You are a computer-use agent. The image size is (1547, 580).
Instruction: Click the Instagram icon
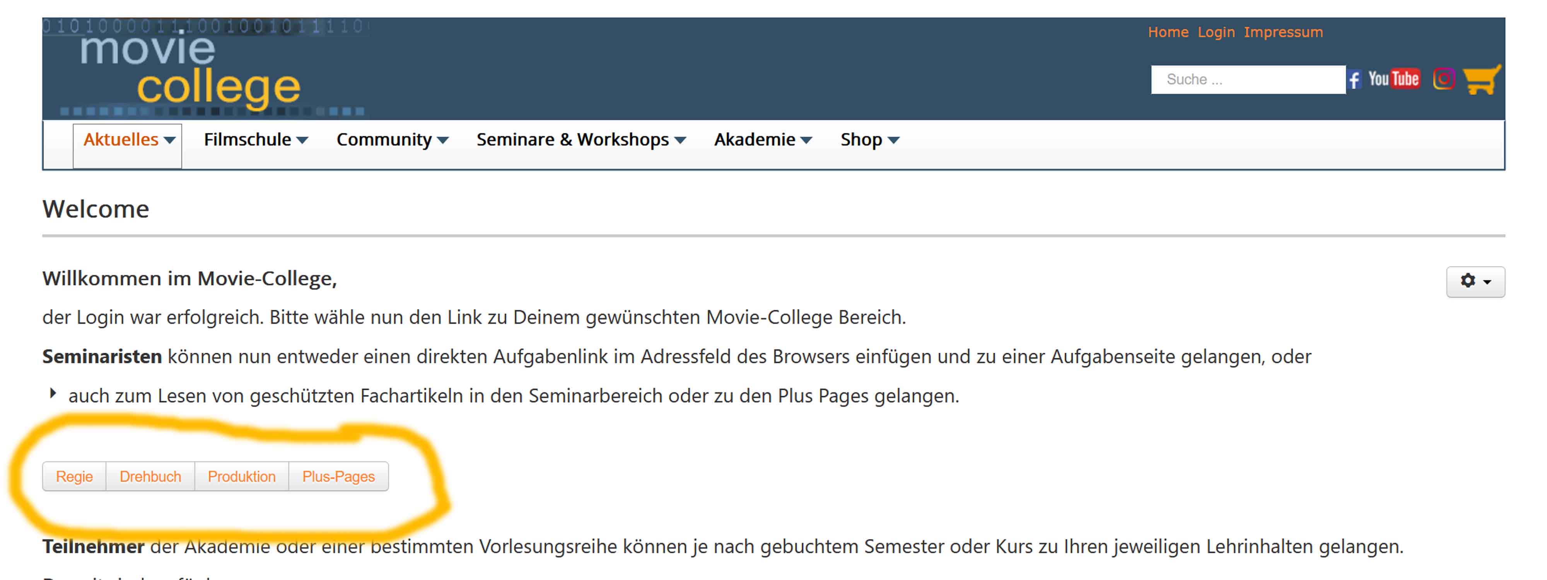[x=1444, y=79]
